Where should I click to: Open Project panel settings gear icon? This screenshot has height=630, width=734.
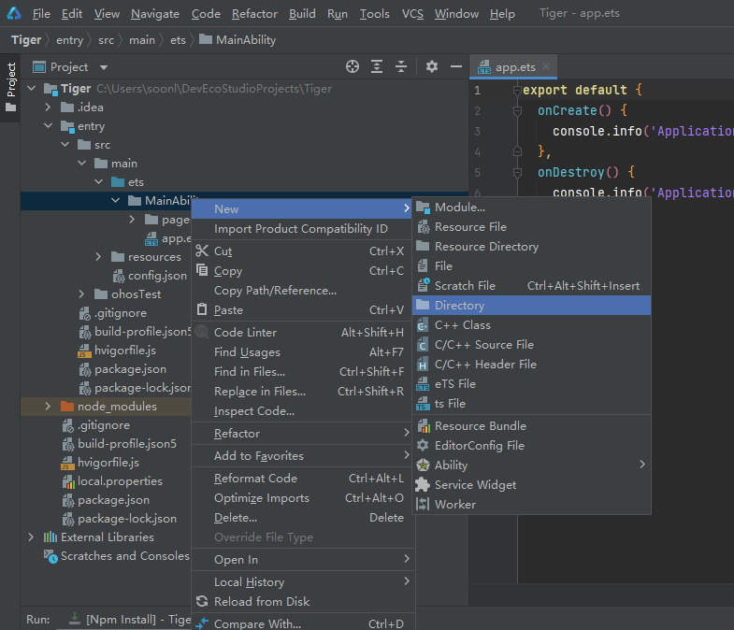432,66
